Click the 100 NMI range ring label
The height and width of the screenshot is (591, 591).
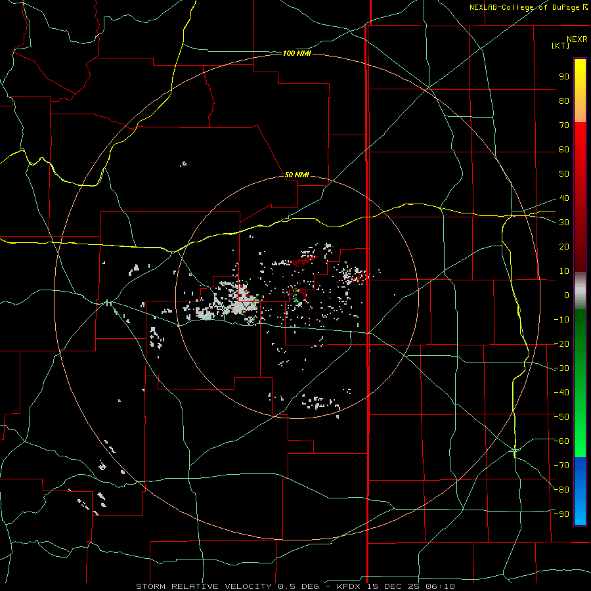click(x=297, y=54)
